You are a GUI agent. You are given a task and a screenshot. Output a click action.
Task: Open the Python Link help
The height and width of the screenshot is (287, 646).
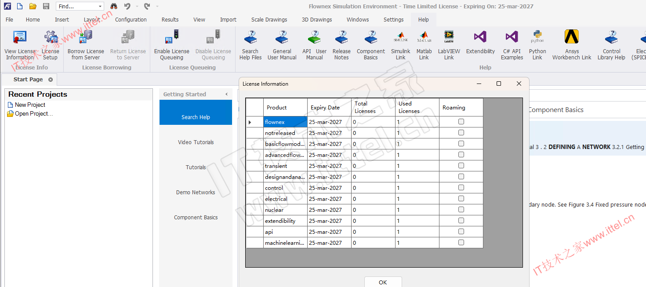(x=537, y=45)
